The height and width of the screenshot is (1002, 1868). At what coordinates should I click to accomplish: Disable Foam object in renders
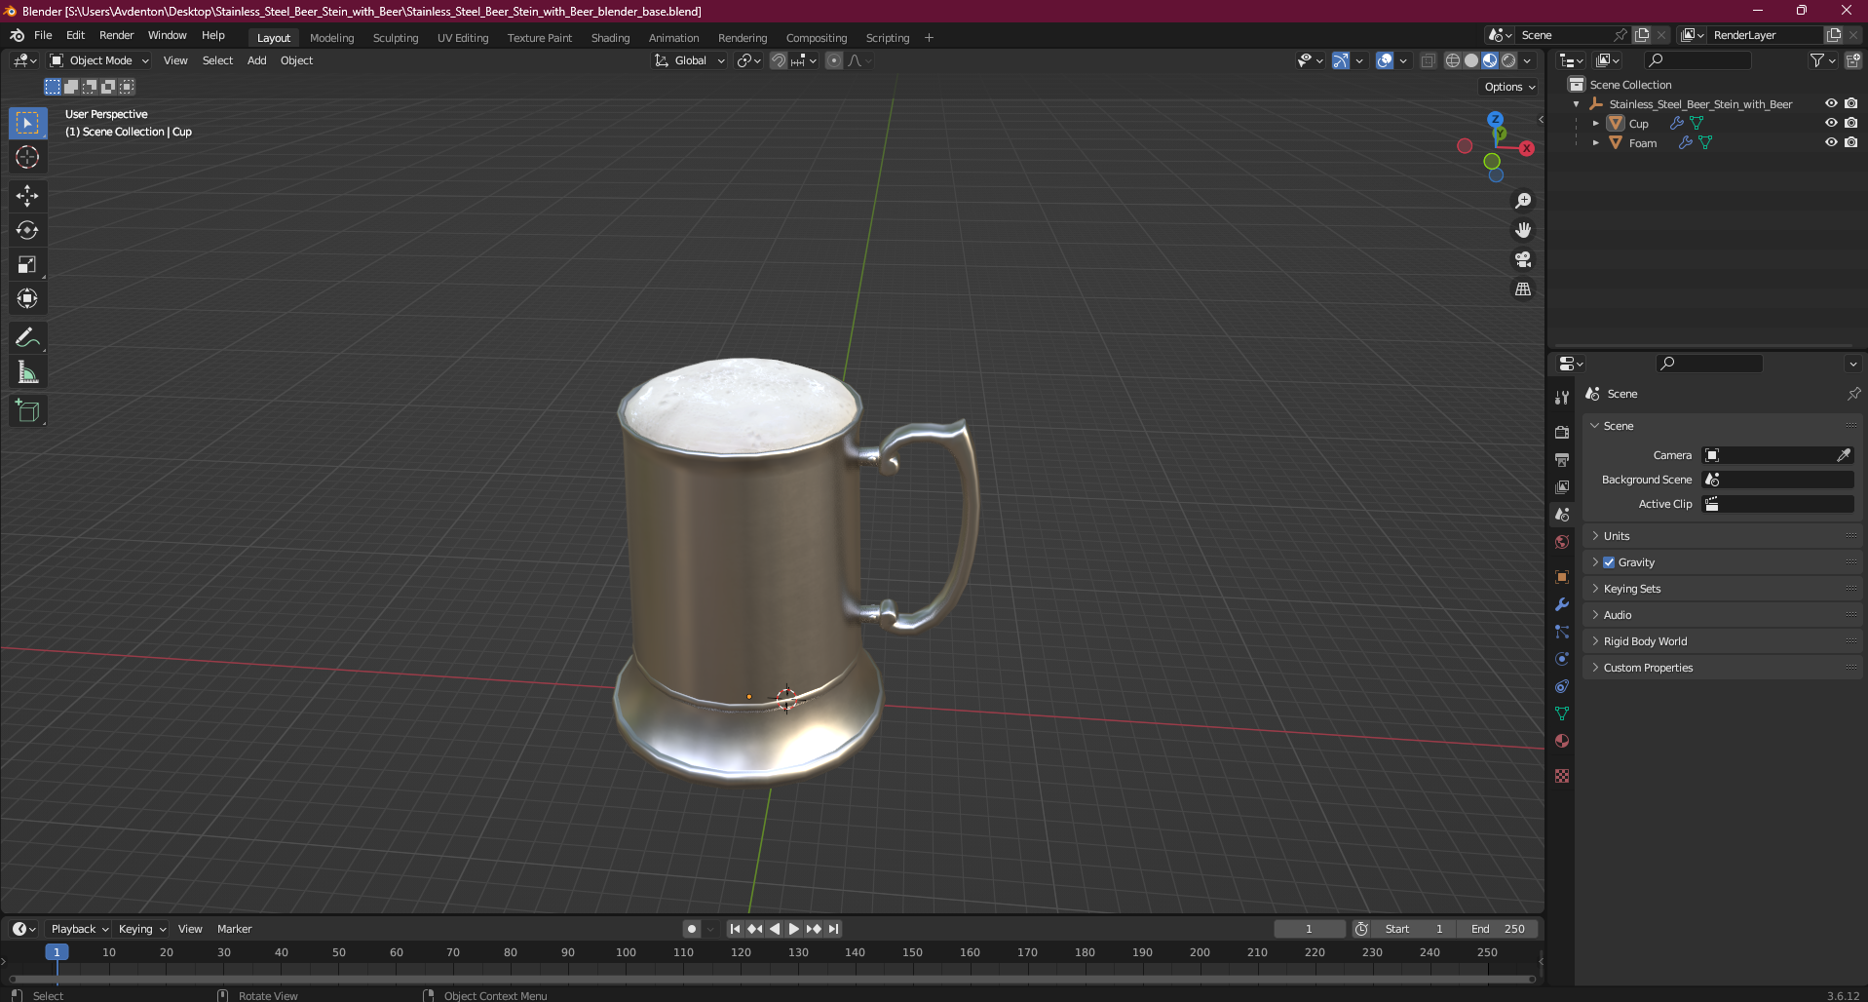pos(1850,142)
